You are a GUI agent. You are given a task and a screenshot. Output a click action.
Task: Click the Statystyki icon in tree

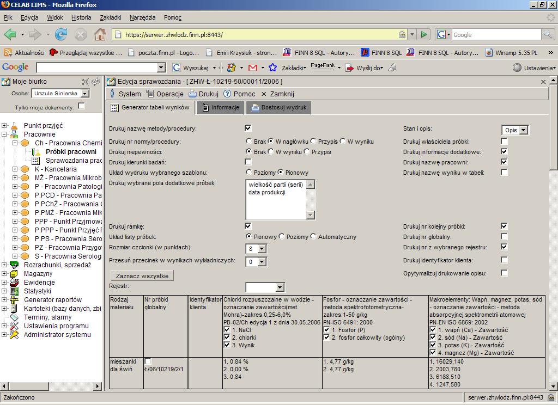(x=14, y=291)
